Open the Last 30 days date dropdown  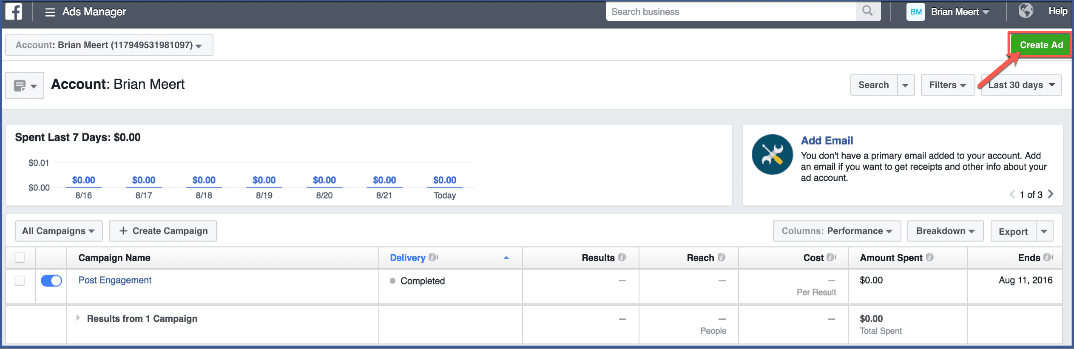(x=1021, y=85)
